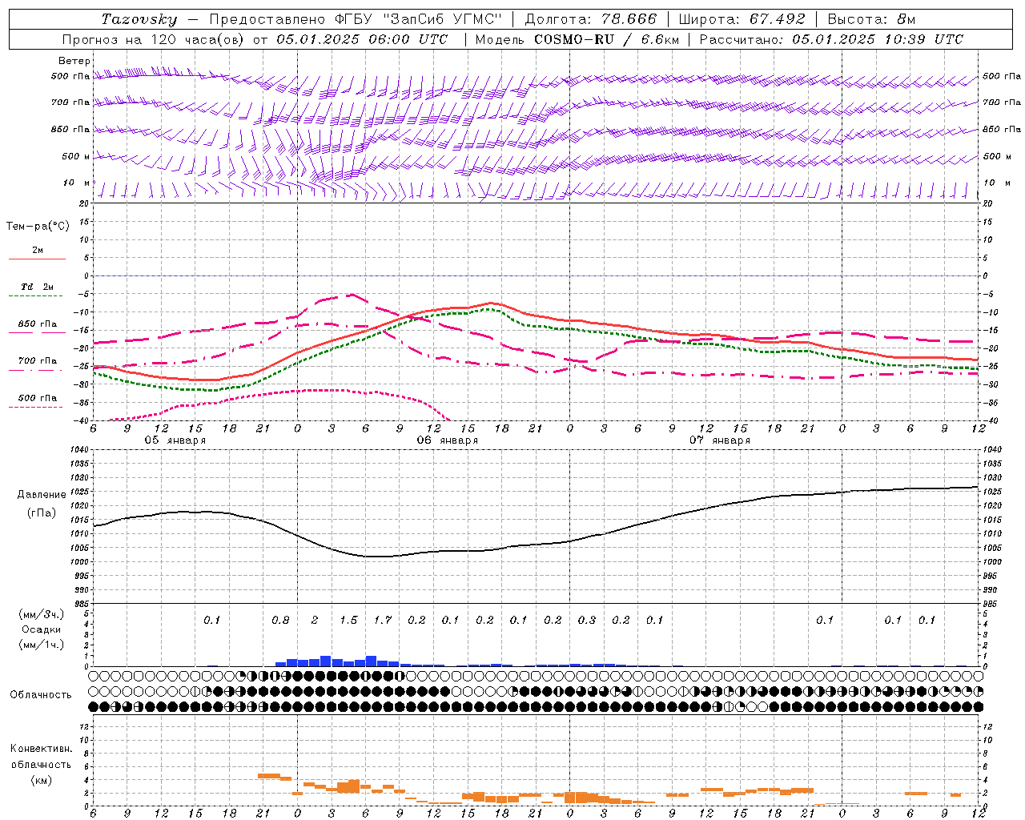Click the 'Высота: 8м' elevation text

(872, 19)
